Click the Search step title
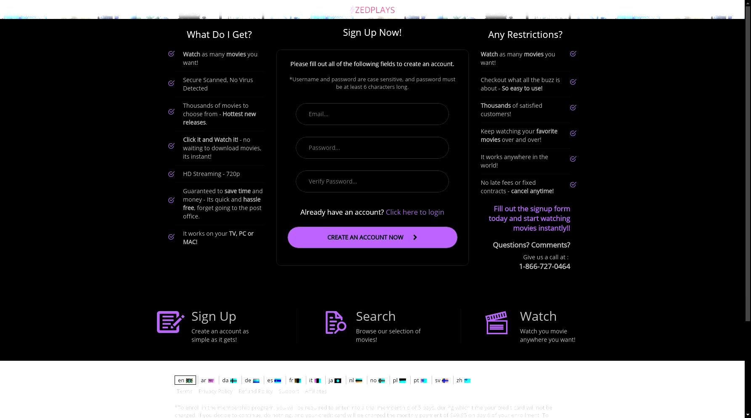751x418 pixels. tap(376, 317)
